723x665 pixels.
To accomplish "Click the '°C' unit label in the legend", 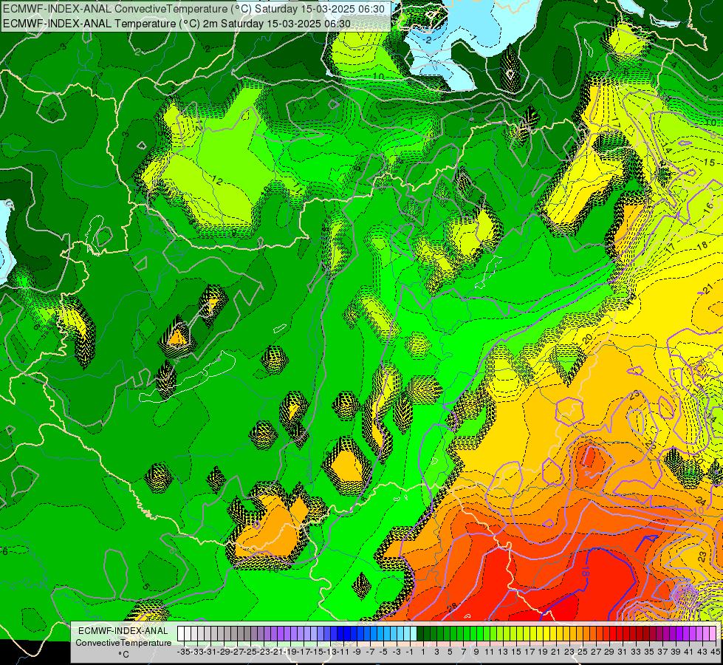I will [x=123, y=655].
